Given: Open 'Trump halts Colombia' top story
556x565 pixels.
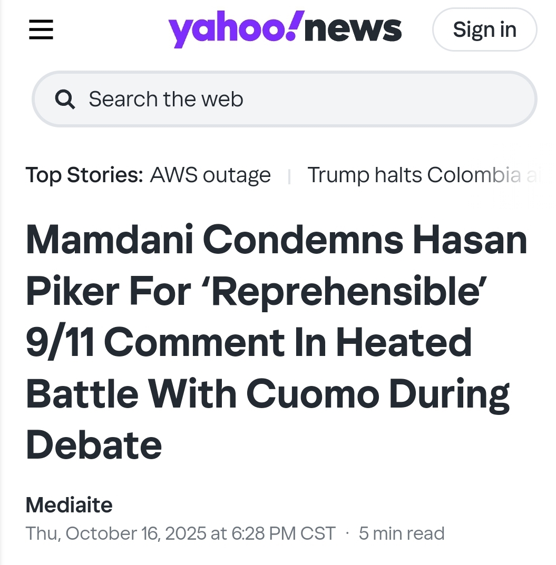Looking at the screenshot, I should pos(414,175).
